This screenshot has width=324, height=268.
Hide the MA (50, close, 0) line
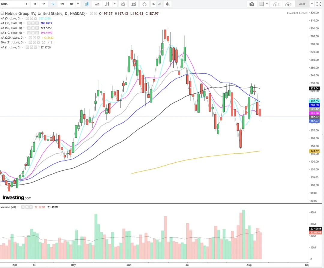pyautogui.click(x=29, y=28)
